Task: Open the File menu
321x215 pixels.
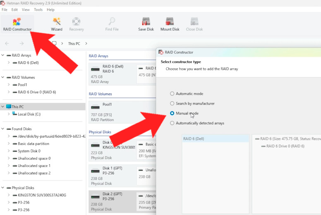Action: coord(4,10)
